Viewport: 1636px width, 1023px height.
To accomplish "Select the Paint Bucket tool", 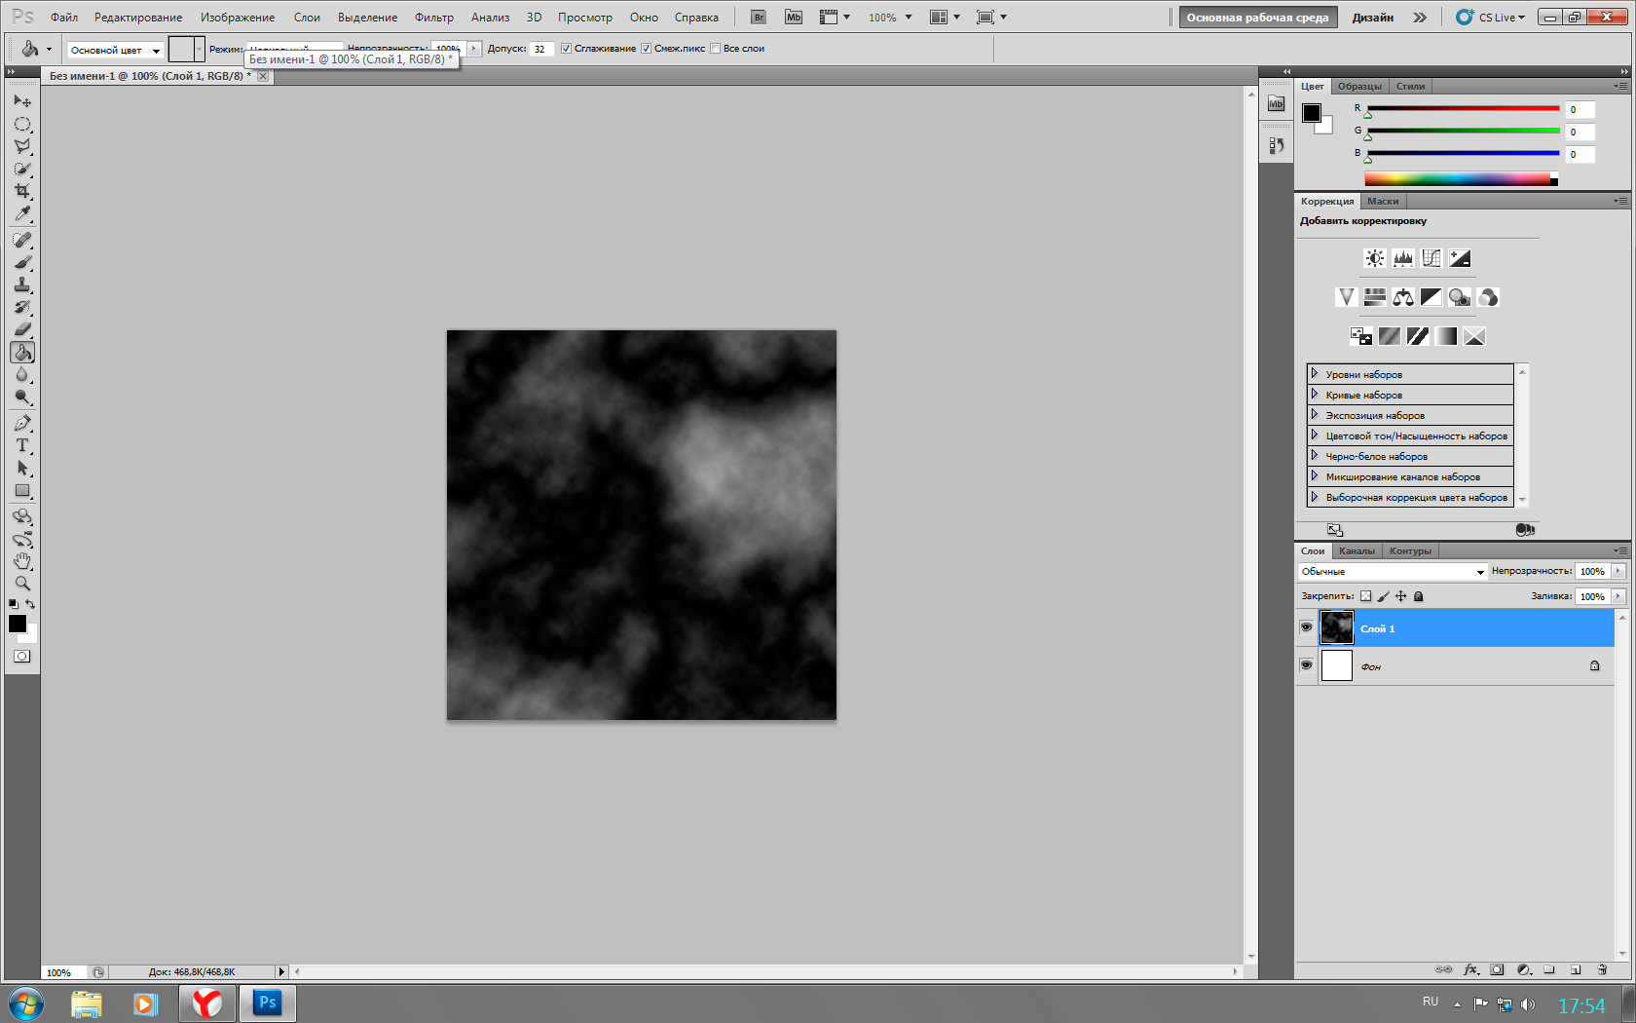I will click(22, 352).
